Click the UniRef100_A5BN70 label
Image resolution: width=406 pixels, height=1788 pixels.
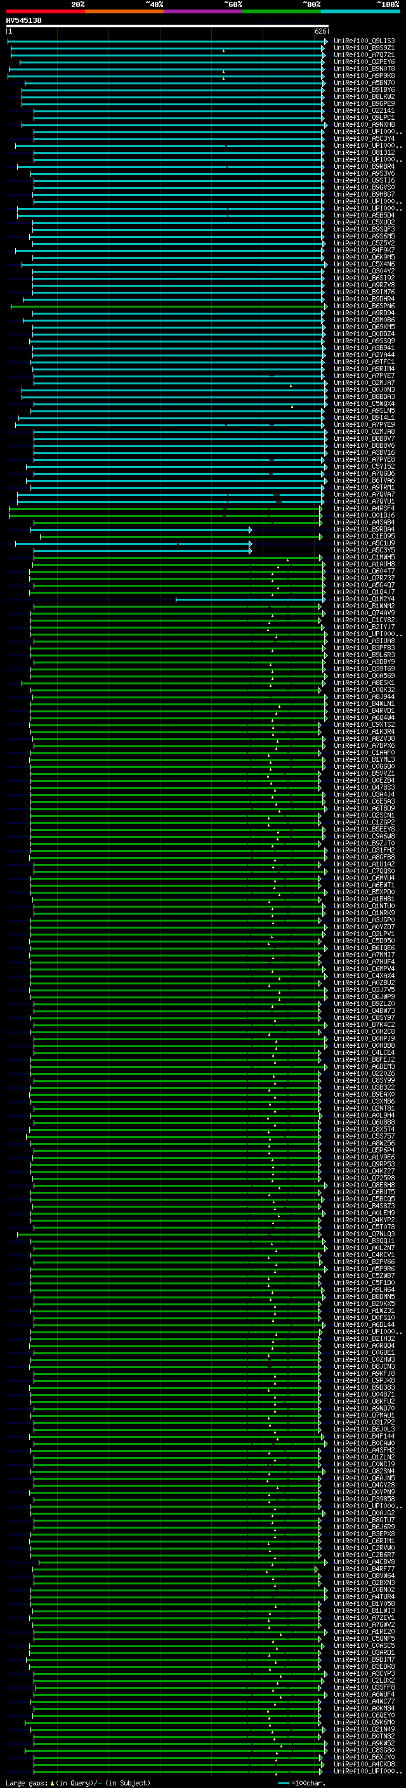click(x=364, y=82)
